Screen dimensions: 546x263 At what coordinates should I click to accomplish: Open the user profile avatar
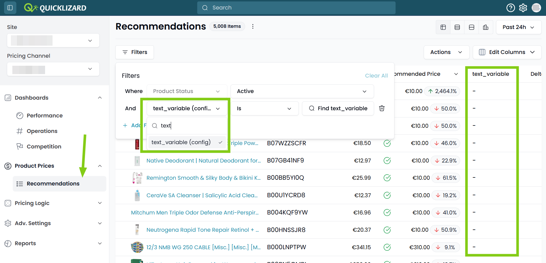tap(536, 8)
